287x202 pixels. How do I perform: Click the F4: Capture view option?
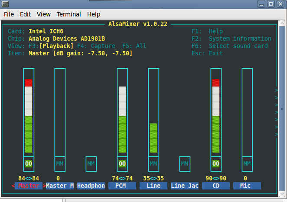click(x=96, y=46)
